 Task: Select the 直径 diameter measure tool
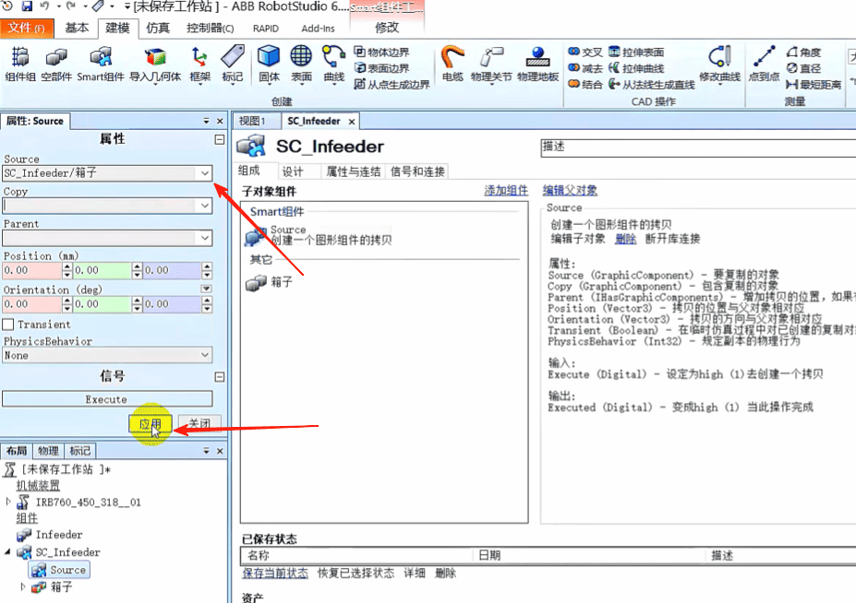point(803,68)
